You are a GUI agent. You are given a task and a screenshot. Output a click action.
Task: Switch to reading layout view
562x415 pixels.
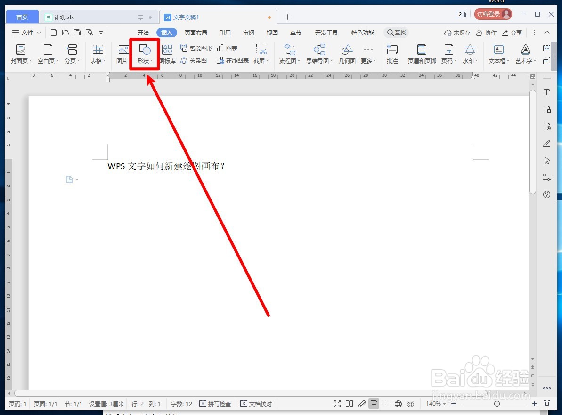350,404
